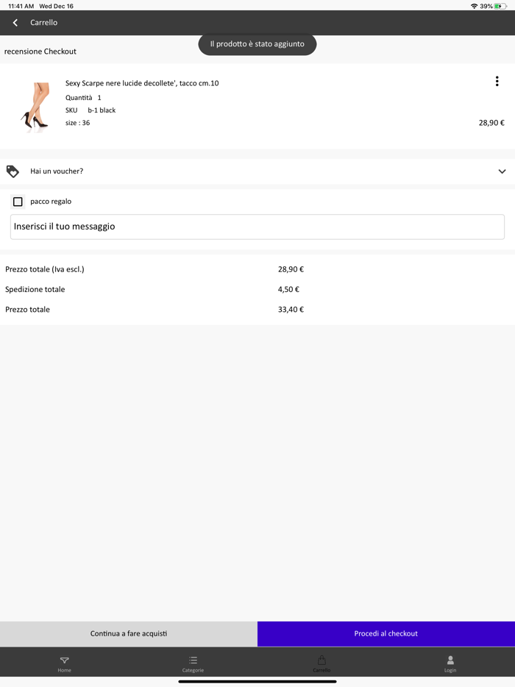Image resolution: width=515 pixels, height=687 pixels.
Task: Switch to the Login tab label
Action: pos(450,670)
